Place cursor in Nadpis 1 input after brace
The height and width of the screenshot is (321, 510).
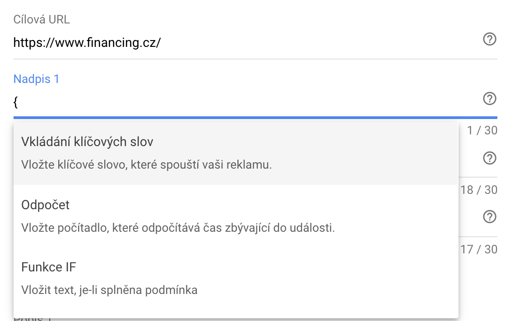click(247, 102)
